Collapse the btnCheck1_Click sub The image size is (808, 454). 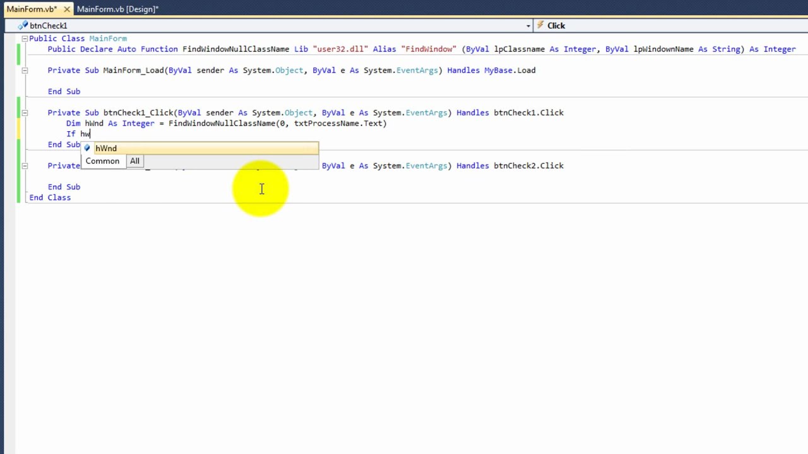pyautogui.click(x=25, y=113)
